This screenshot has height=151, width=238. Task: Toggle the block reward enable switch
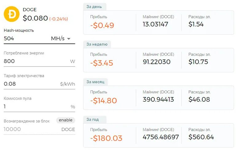click(x=66, y=120)
